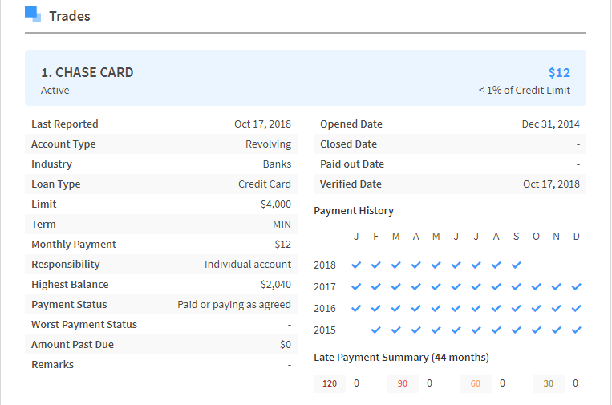Click the Monthly Payment row label
The image size is (612, 405).
[x=74, y=245]
